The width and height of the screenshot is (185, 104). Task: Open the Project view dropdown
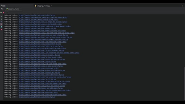[4, 6]
